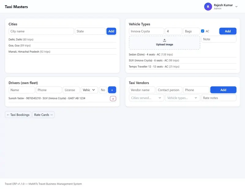Click the upload arrow icon

pos(164,40)
